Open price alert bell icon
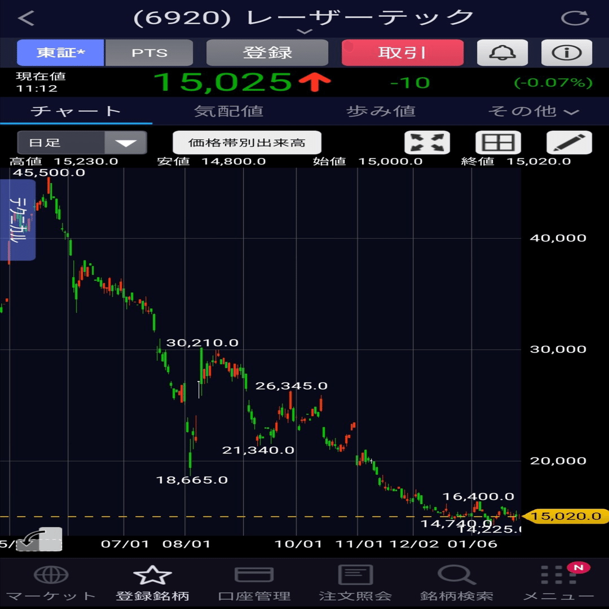The height and width of the screenshot is (609, 609). pos(502,52)
